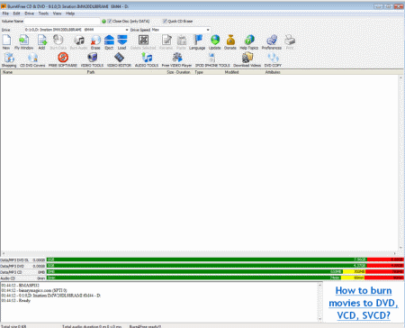Select the 'Ready' log line
The height and width of the screenshot is (328, 405).
point(16,301)
